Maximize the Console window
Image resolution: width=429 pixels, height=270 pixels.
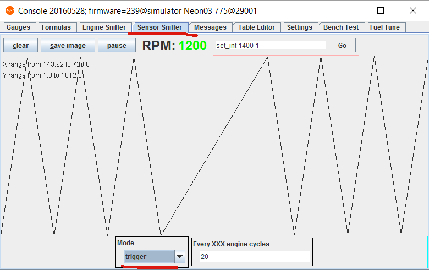click(381, 10)
